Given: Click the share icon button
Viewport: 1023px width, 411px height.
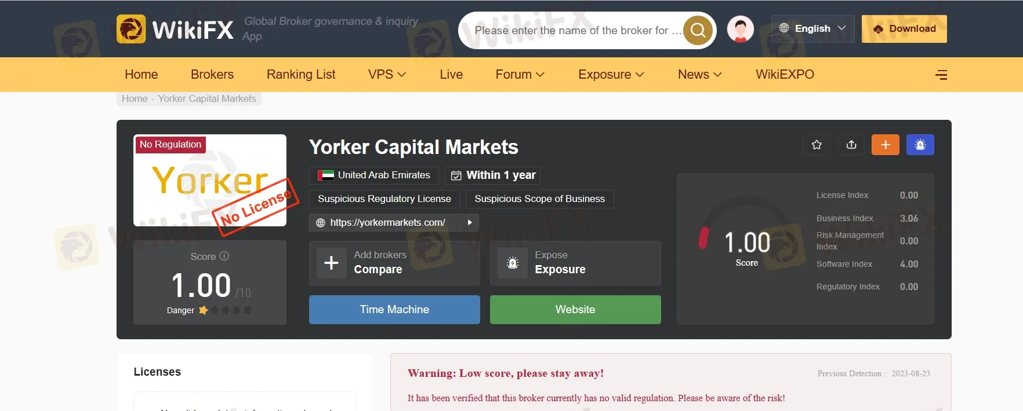Looking at the screenshot, I should 851,145.
